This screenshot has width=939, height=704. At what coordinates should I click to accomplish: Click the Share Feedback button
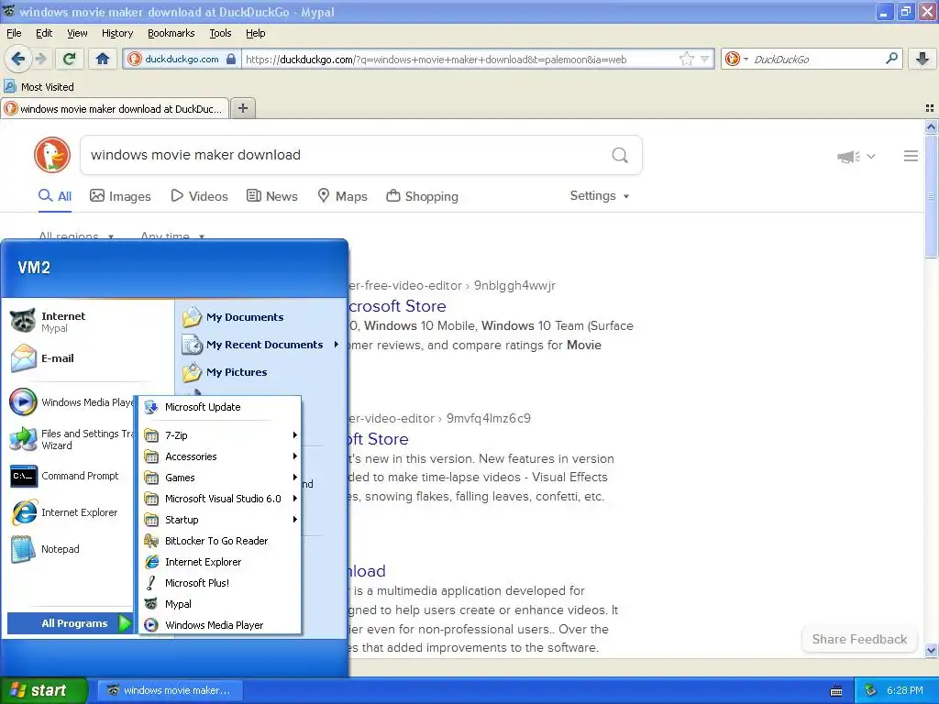pos(858,639)
